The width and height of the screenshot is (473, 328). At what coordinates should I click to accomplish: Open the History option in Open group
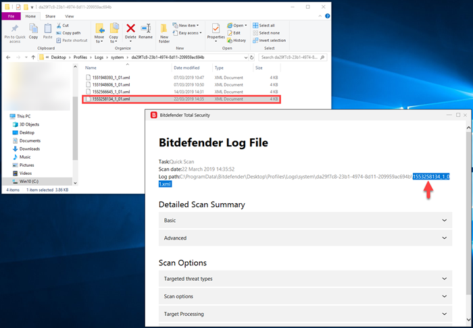[x=236, y=40]
